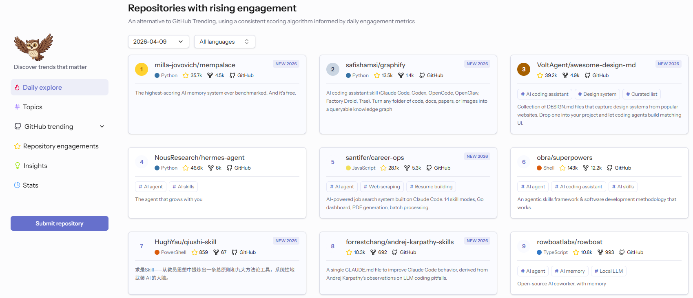Click AI agent tag on career-ops
Image resolution: width=693 pixels, height=298 pixels.
342,187
